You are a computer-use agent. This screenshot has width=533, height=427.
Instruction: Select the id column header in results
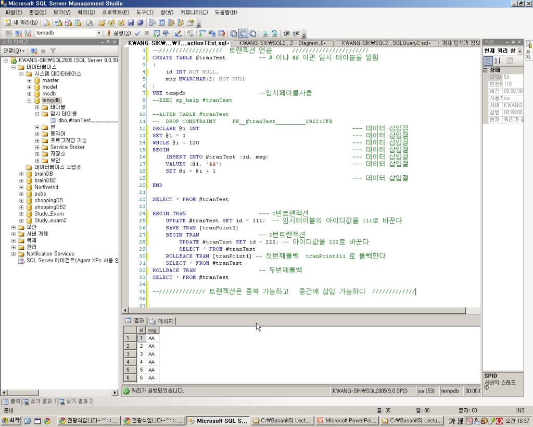(141, 331)
